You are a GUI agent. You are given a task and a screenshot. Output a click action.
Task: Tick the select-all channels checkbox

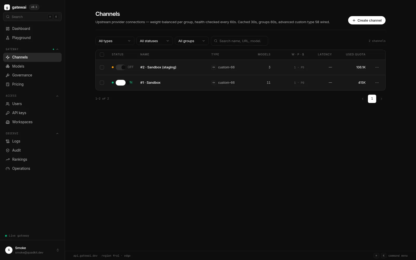(x=102, y=55)
